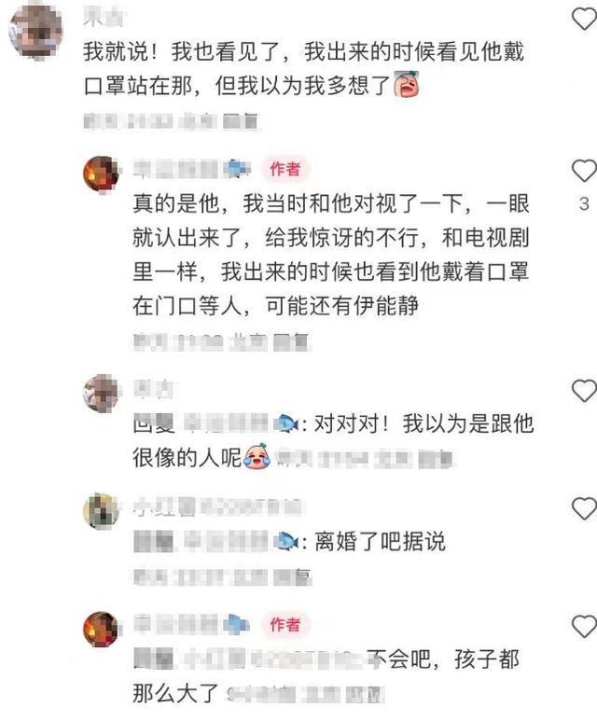The width and height of the screenshot is (597, 721).
Task: Like the author's reply showing 3 likes
Action: click(584, 171)
